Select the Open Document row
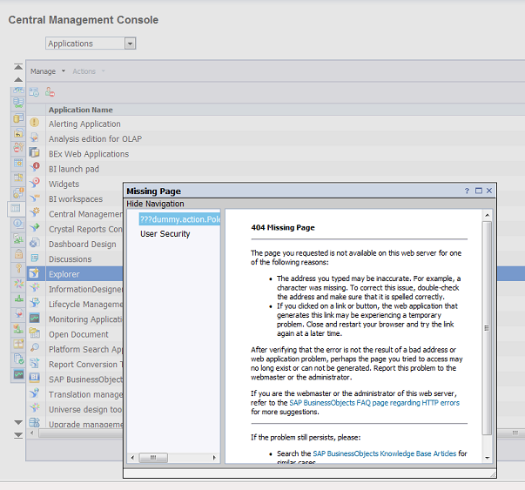This screenshot has height=490, width=525. pyautogui.click(x=75, y=334)
